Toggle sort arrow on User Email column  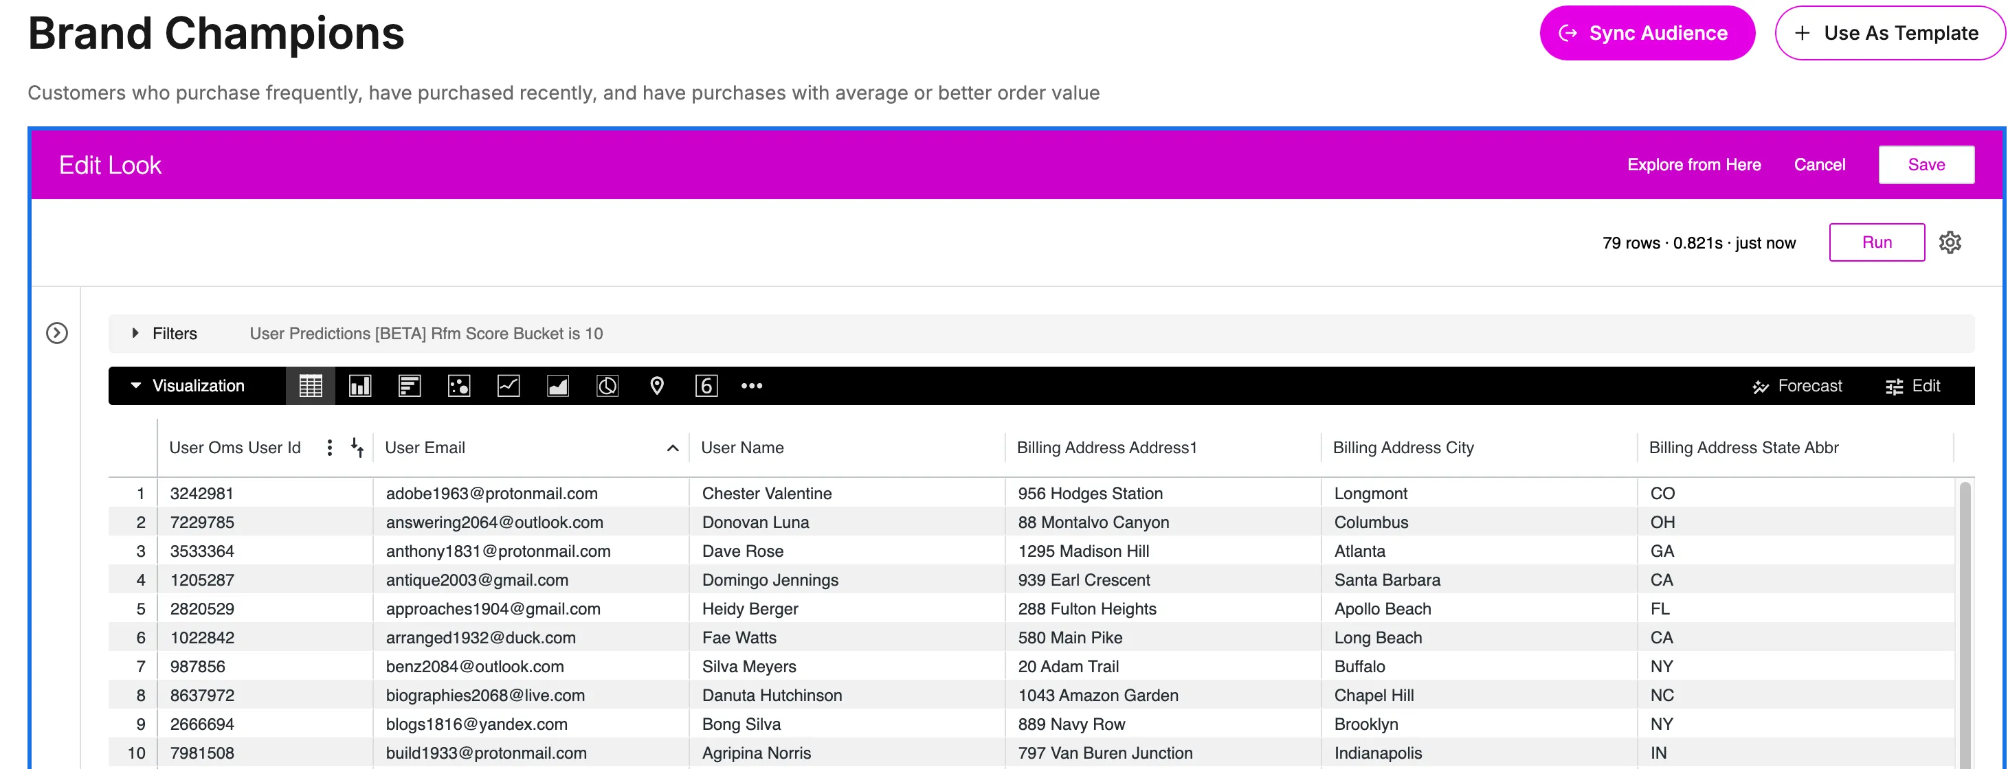[x=673, y=448]
